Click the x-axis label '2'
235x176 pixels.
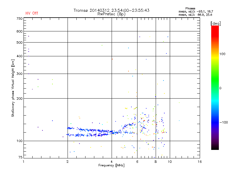(x=68, y=162)
